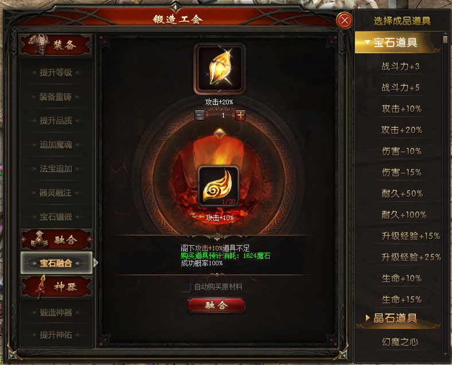Enable the 自动购买原材料 checkbox

coord(186,286)
